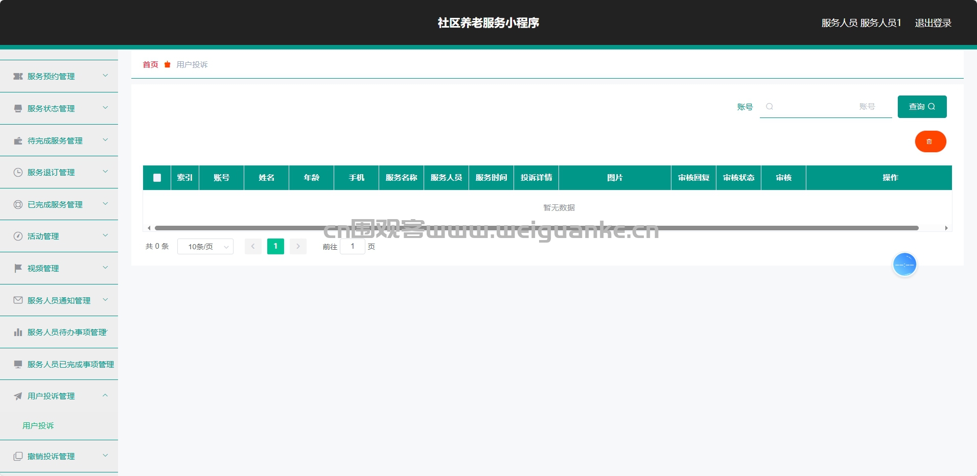This screenshot has height=476, width=977.
Task: Click 用户投诉 breadcrumb text
Action: coord(192,64)
